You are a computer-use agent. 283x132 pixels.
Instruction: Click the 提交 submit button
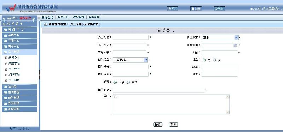tap(158, 125)
